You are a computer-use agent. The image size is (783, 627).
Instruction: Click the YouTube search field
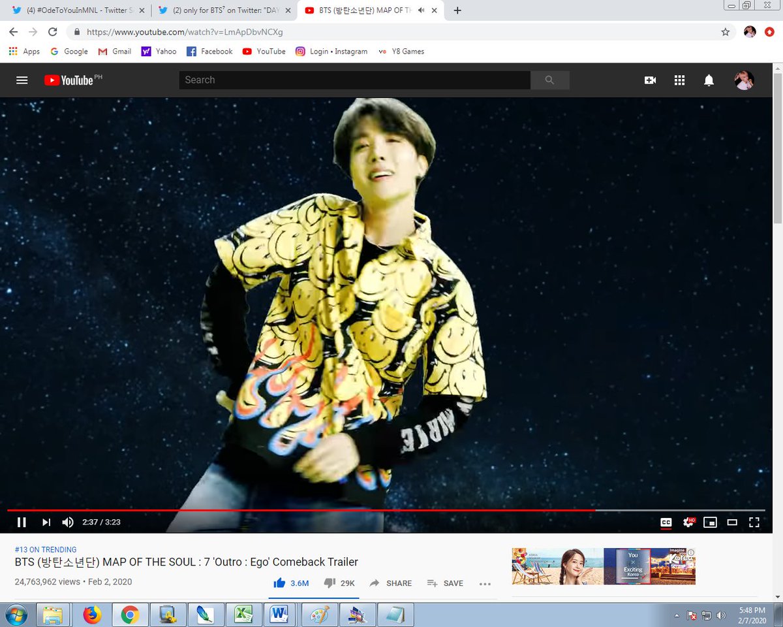[x=354, y=80]
